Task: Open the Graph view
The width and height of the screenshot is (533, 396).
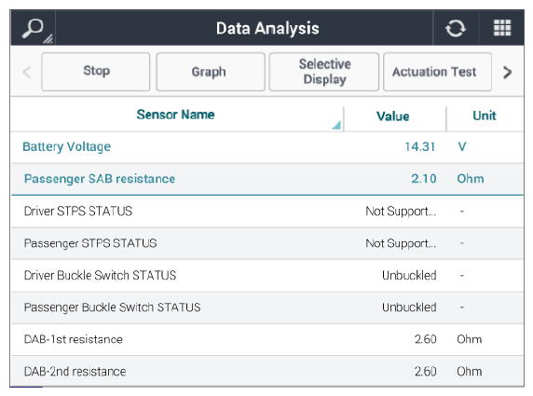Action: tap(211, 72)
